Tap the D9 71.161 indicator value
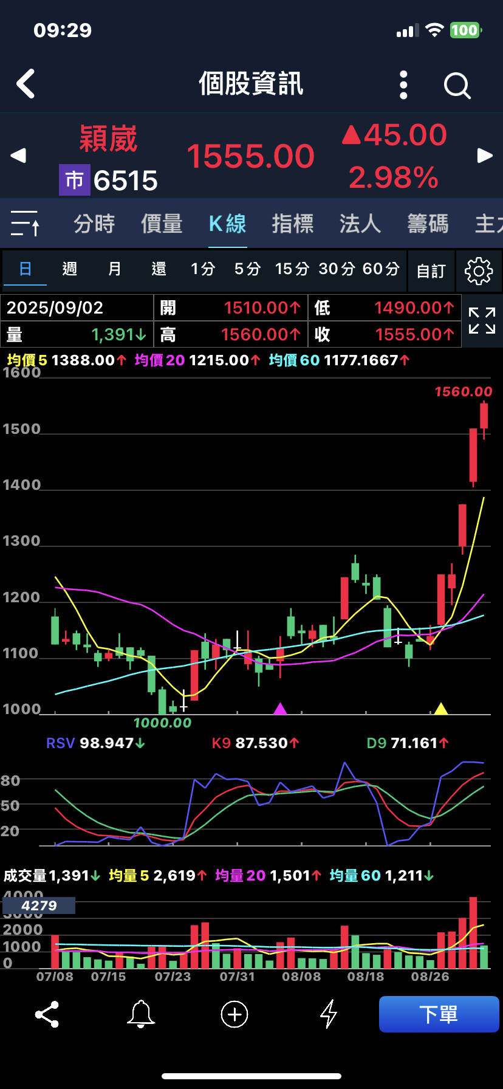This screenshot has width=503, height=1089. (408, 743)
